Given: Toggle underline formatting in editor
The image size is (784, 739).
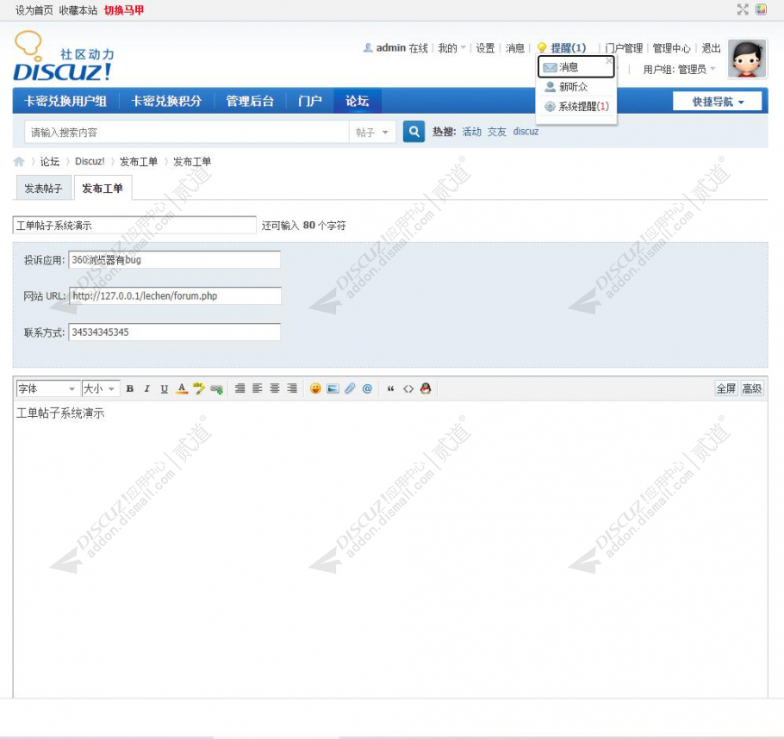Looking at the screenshot, I should pyautogui.click(x=164, y=388).
